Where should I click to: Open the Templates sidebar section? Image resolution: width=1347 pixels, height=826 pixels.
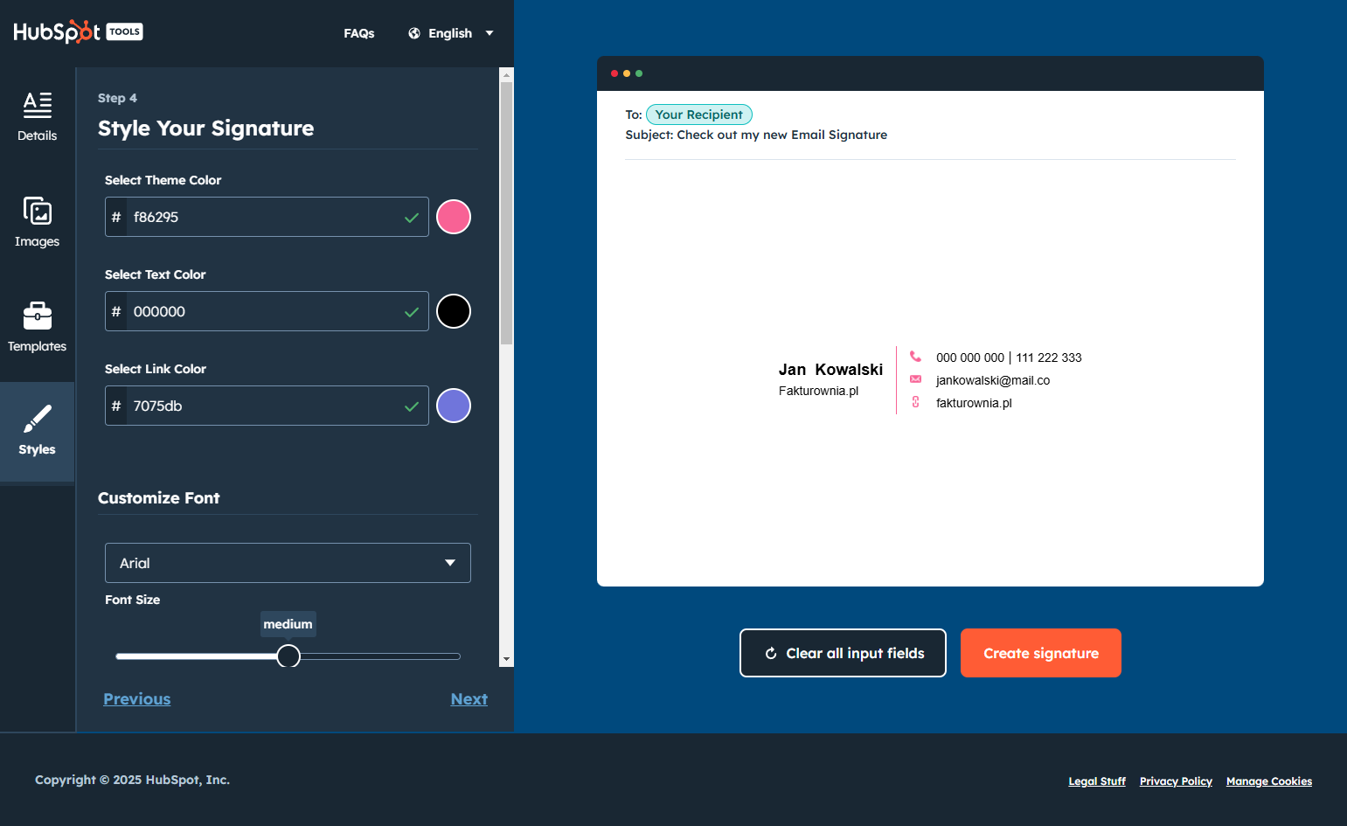pyautogui.click(x=37, y=327)
